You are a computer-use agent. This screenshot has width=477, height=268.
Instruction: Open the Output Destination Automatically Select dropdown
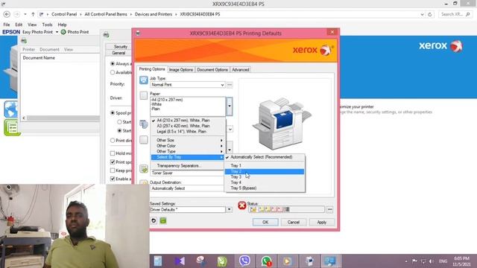[187, 188]
